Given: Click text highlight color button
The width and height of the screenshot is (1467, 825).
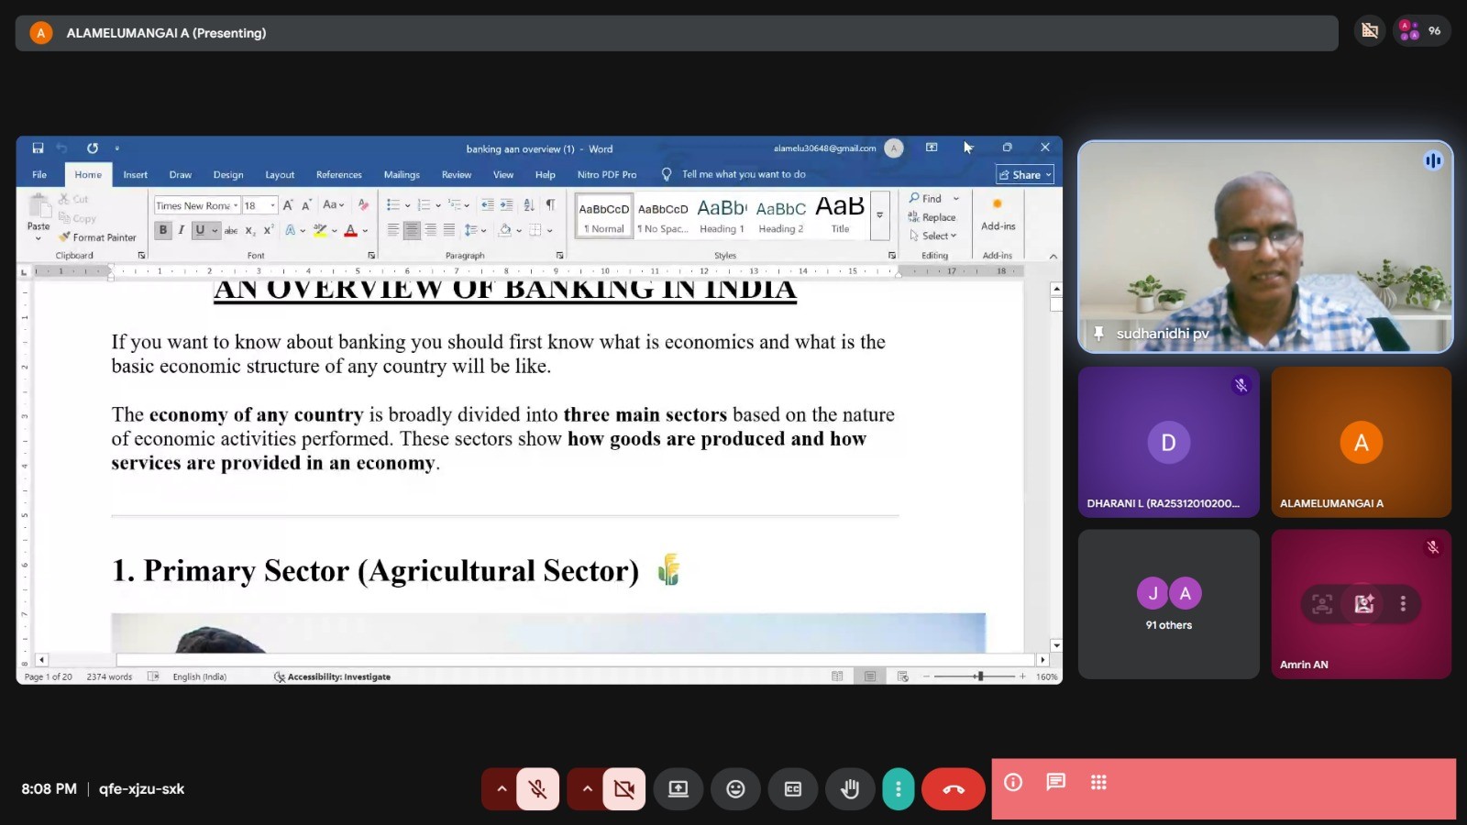Looking at the screenshot, I should pyautogui.click(x=320, y=230).
